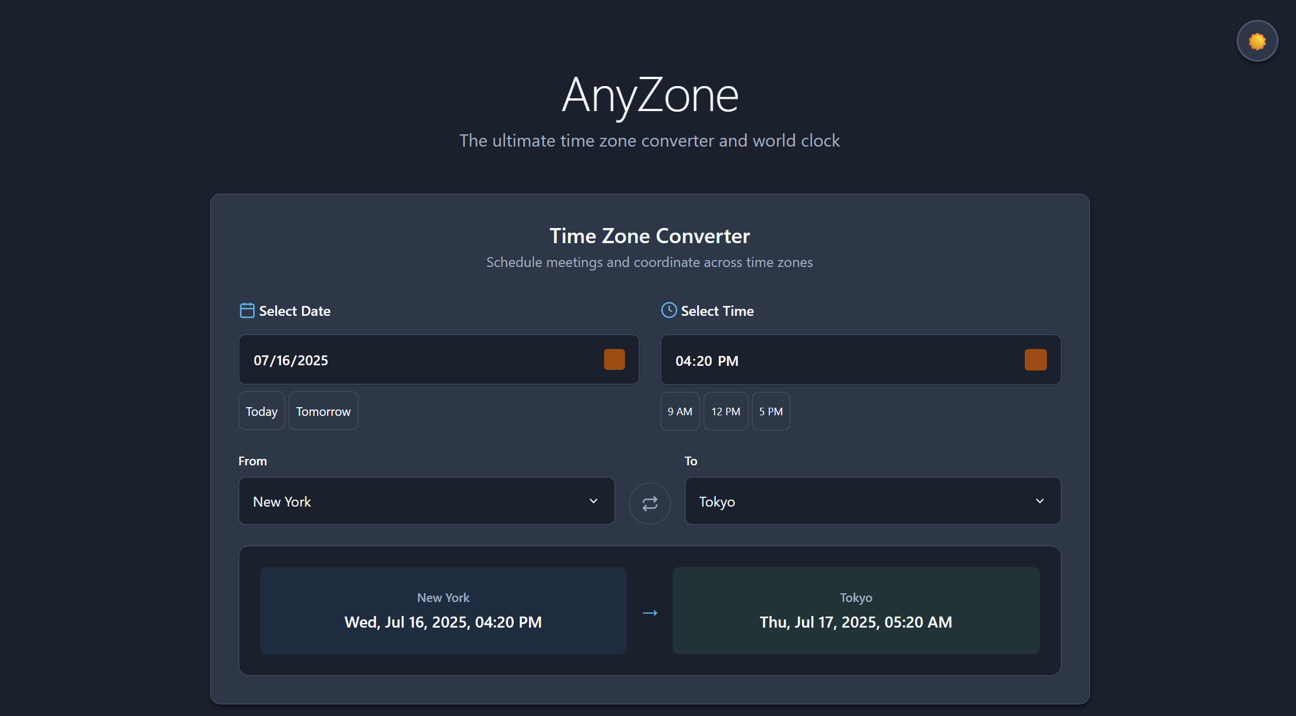Pick the 5 PM time preset

coord(771,411)
